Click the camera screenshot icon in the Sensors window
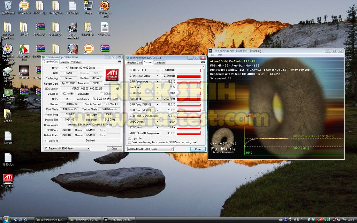Viewport: 357px width, 223px height. (x=203, y=62)
